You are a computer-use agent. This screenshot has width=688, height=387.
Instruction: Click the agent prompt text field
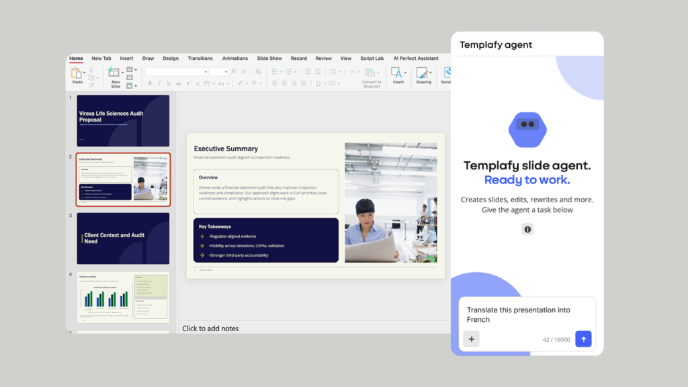pyautogui.click(x=527, y=314)
